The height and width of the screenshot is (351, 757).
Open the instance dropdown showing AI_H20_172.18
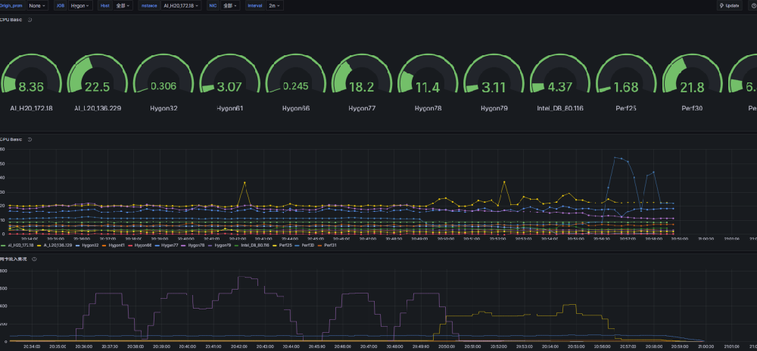coord(182,5)
